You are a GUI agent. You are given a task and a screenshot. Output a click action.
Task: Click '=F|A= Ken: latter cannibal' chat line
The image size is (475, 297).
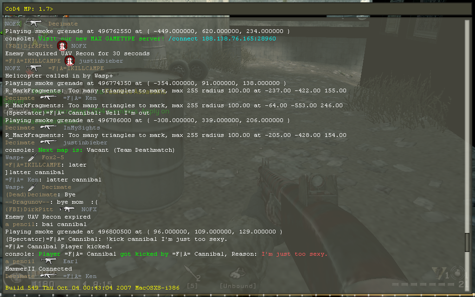coord(53,180)
